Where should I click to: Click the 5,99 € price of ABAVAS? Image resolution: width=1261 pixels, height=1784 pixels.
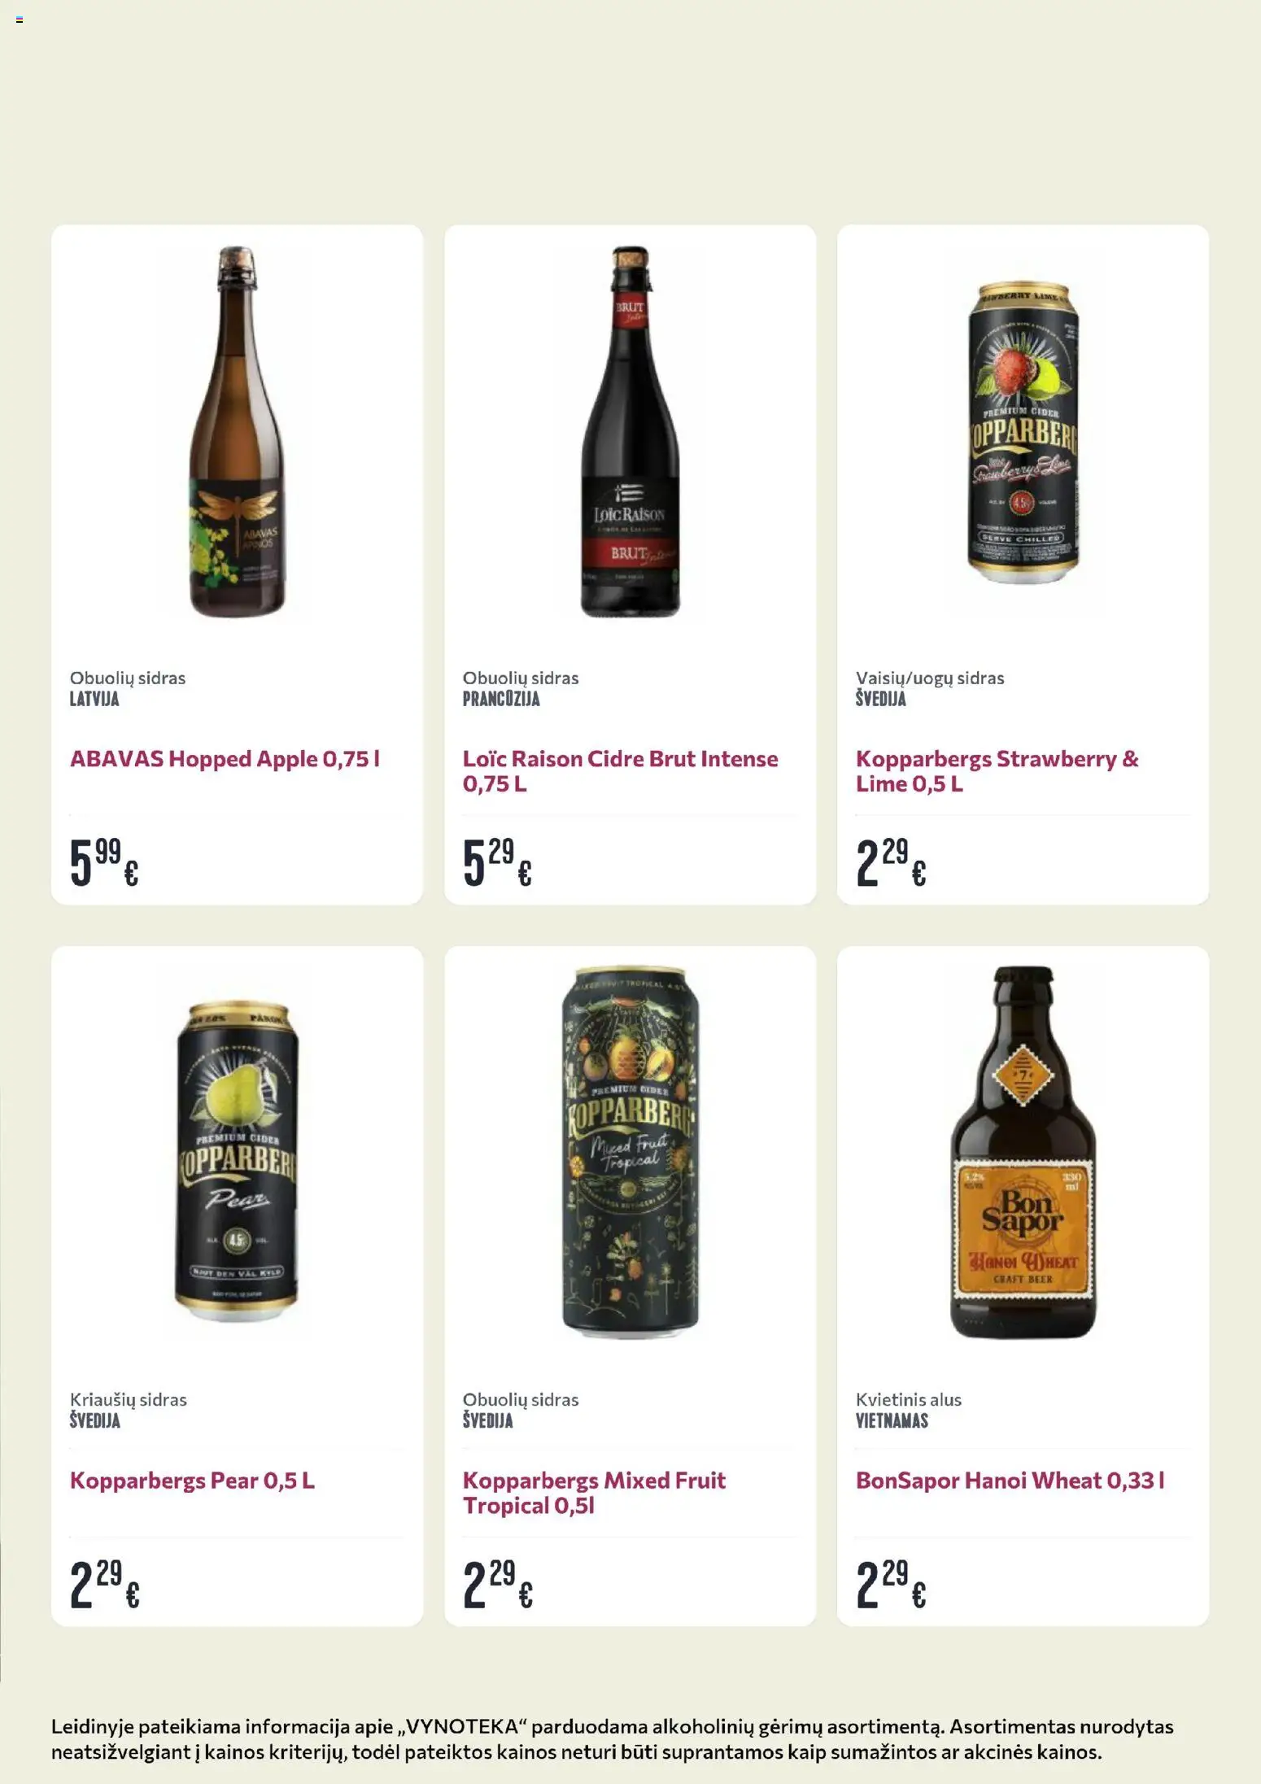tap(104, 863)
